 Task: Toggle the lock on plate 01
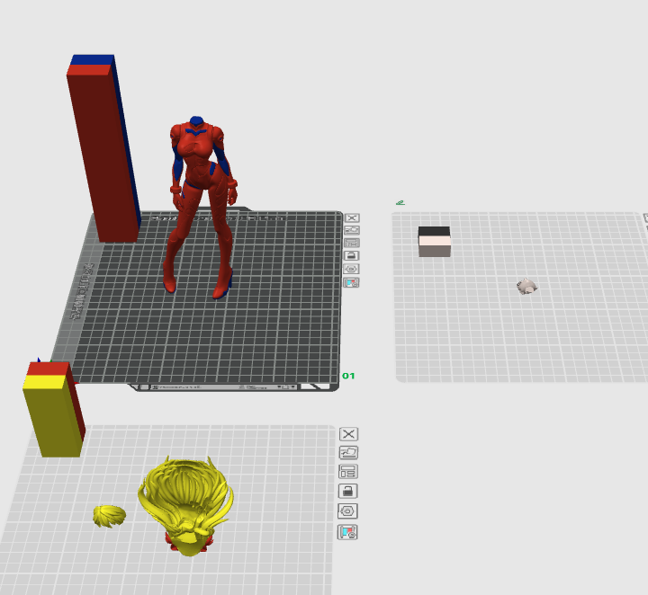pos(351,256)
